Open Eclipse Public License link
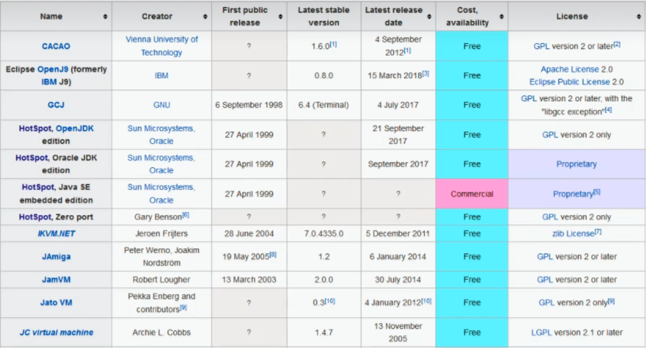The height and width of the screenshot is (348, 646). pos(570,82)
